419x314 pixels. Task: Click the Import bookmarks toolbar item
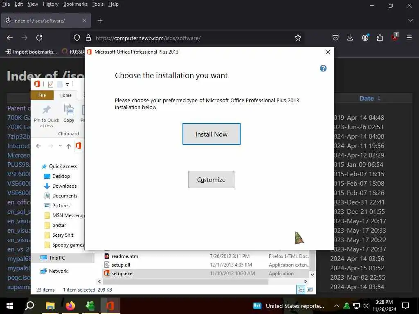click(32, 52)
